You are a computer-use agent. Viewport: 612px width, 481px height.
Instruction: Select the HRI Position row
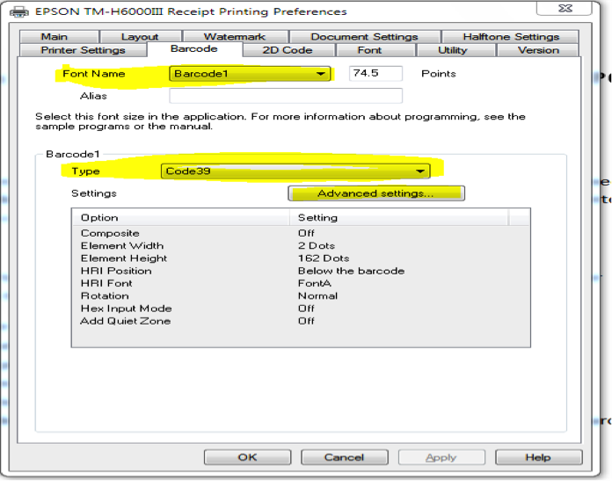(x=301, y=271)
